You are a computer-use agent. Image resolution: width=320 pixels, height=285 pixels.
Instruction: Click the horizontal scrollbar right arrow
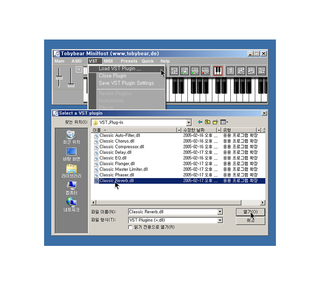coord(263,203)
